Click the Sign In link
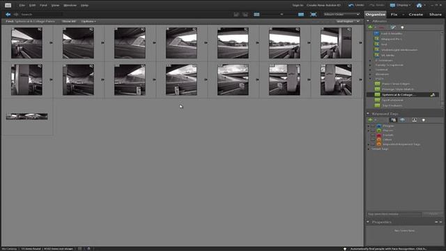Image resolution: width=446 pixels, height=251 pixels. (298, 5)
